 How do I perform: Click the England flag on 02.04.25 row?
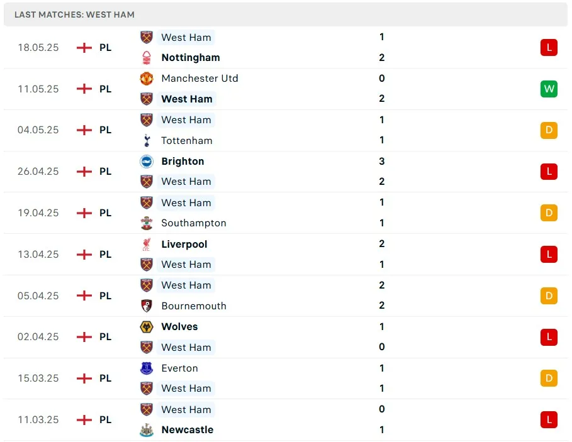(x=84, y=337)
